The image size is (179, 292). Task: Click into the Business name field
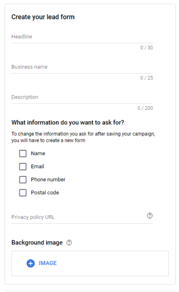82,67
